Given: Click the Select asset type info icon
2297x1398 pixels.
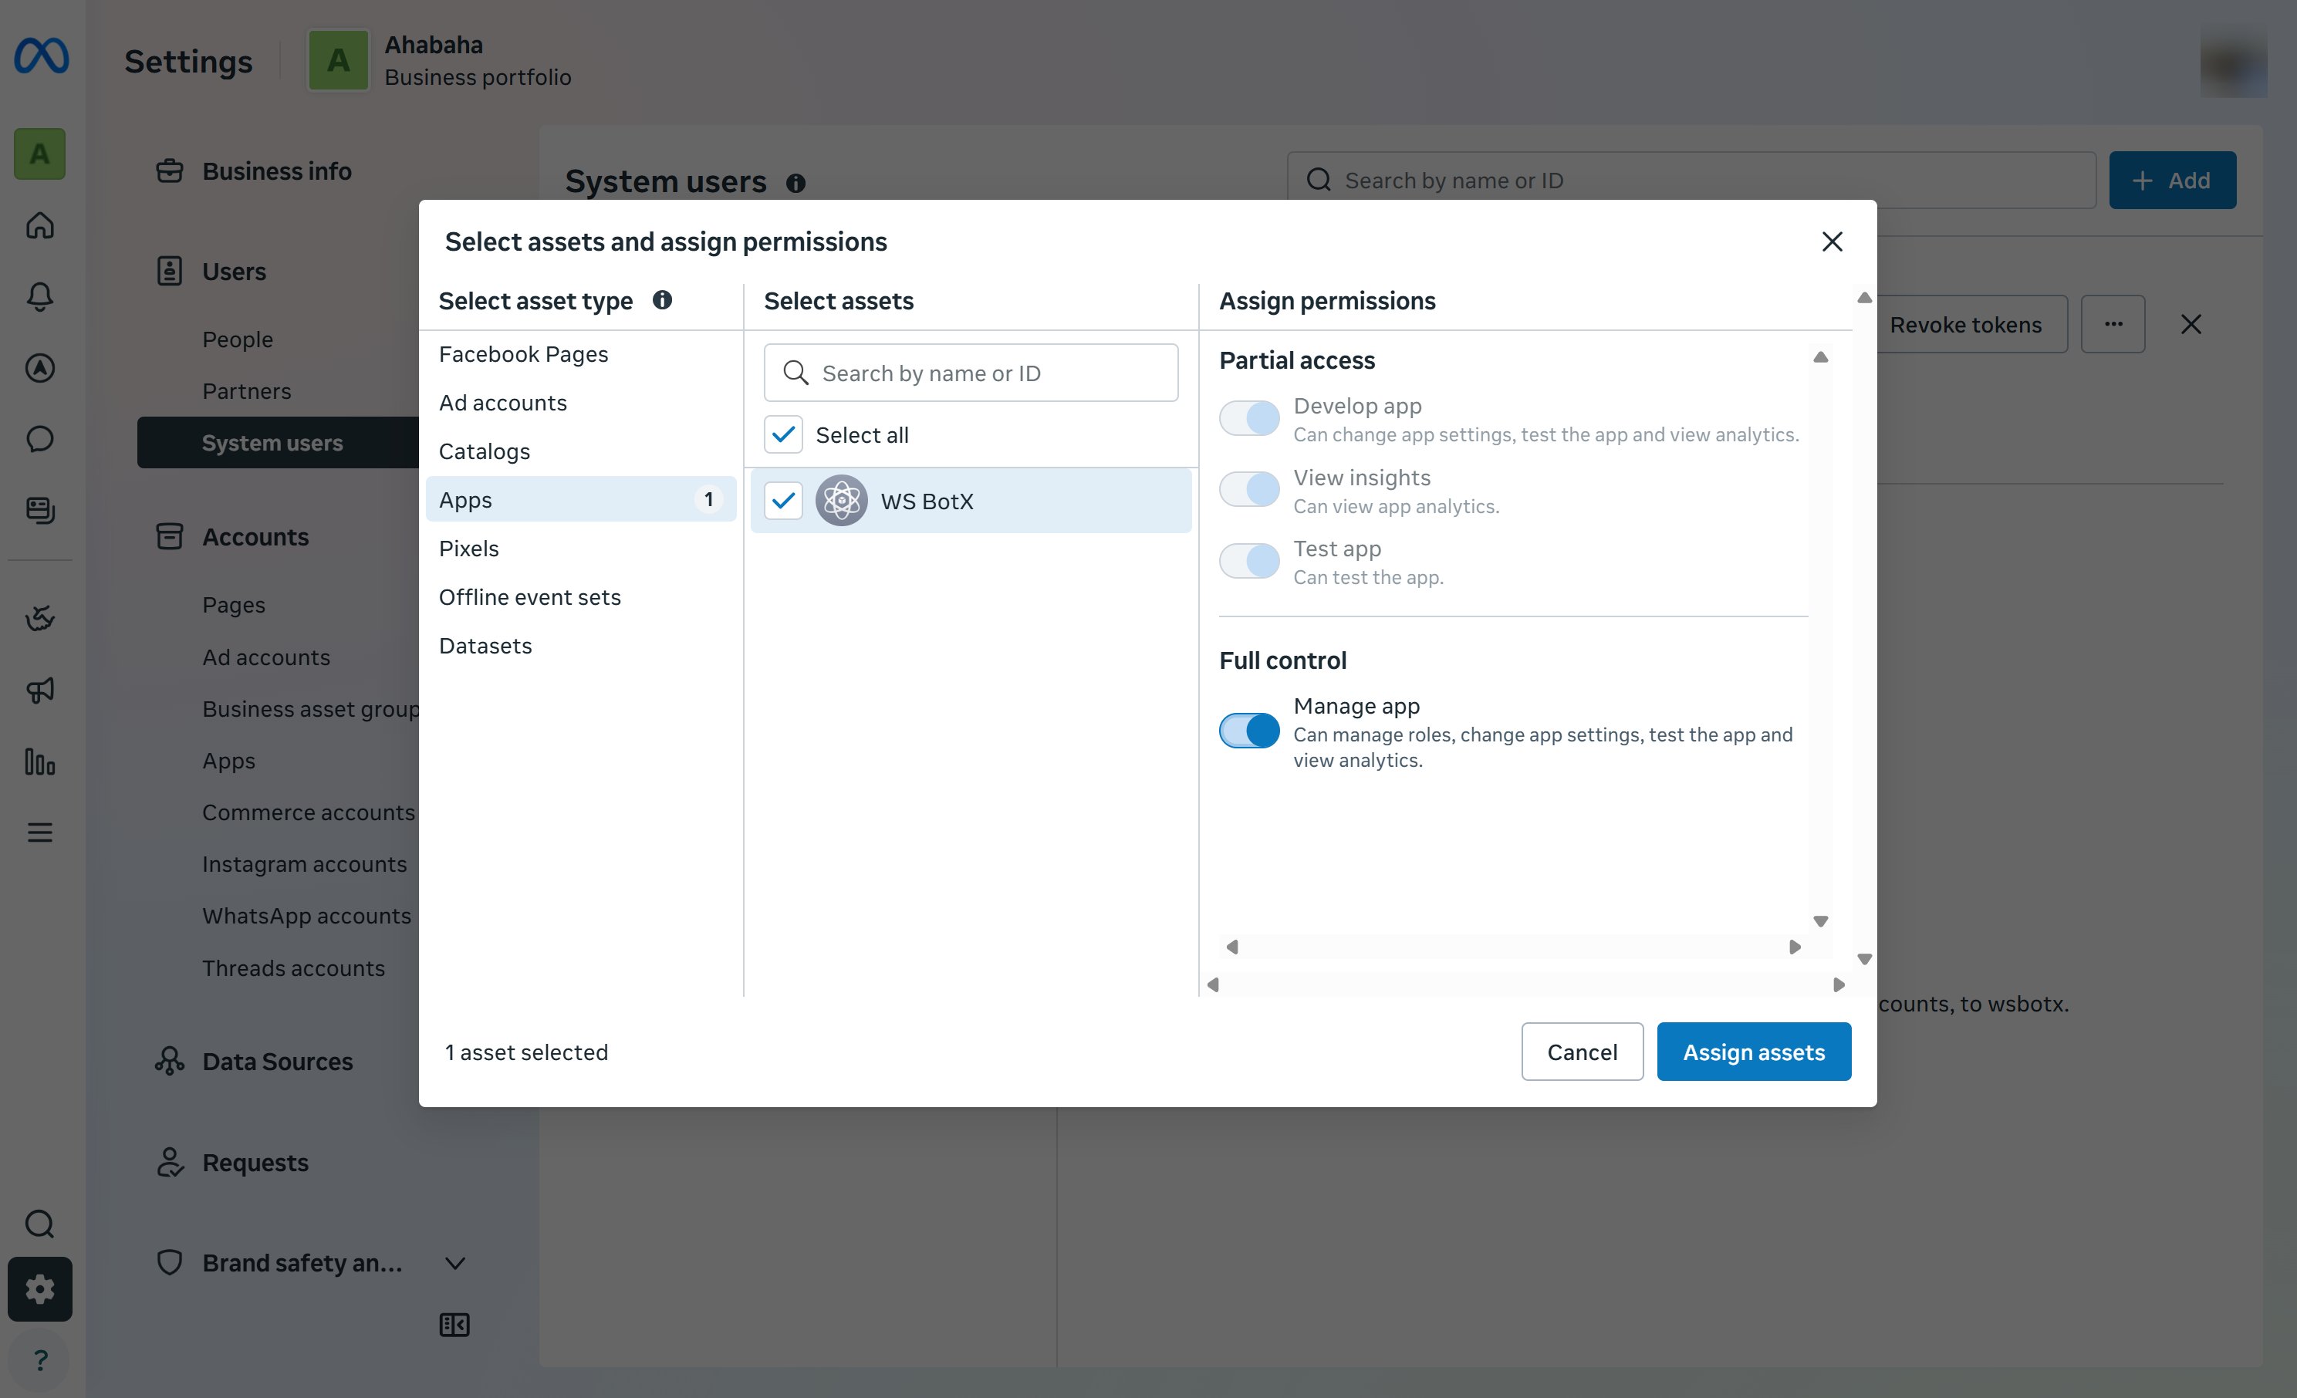Looking at the screenshot, I should [662, 300].
